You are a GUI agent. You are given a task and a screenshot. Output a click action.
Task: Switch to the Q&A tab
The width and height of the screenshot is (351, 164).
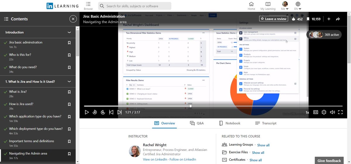pos(197,123)
